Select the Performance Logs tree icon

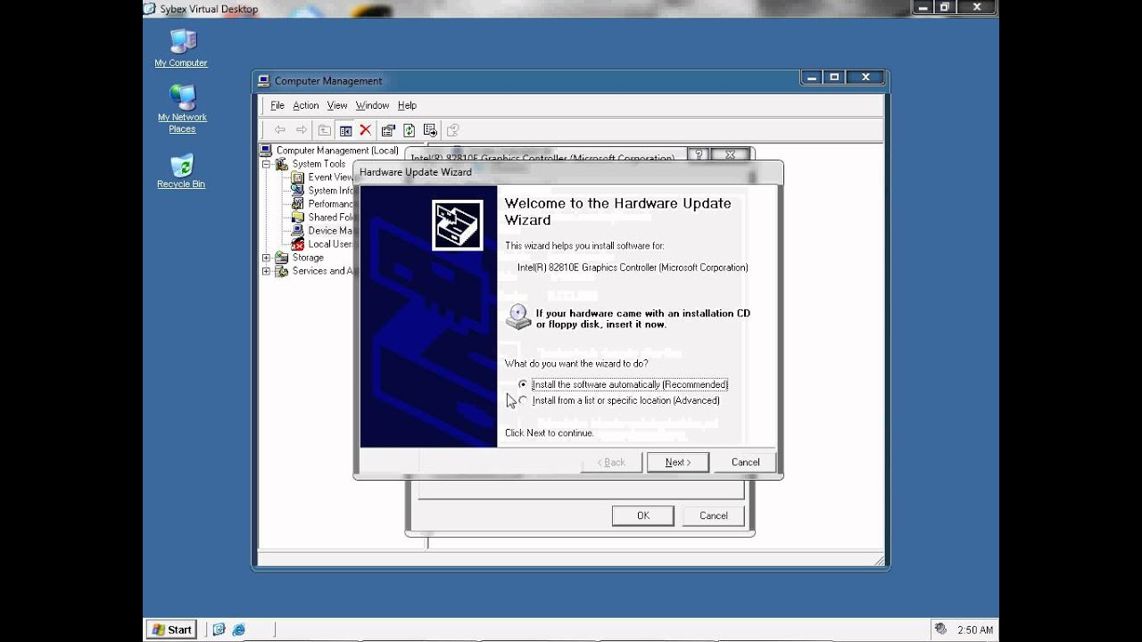point(298,204)
